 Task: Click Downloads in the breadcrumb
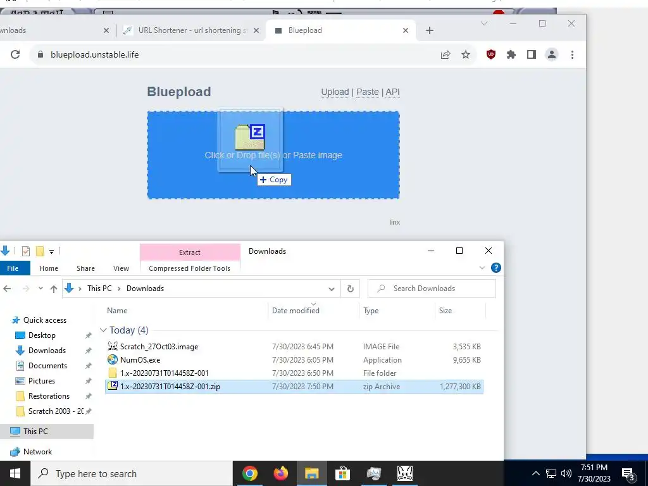(x=145, y=289)
